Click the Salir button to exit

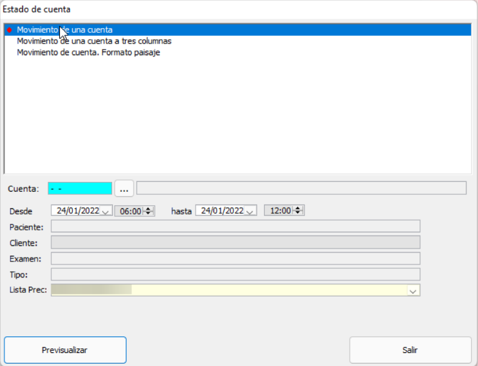click(410, 350)
